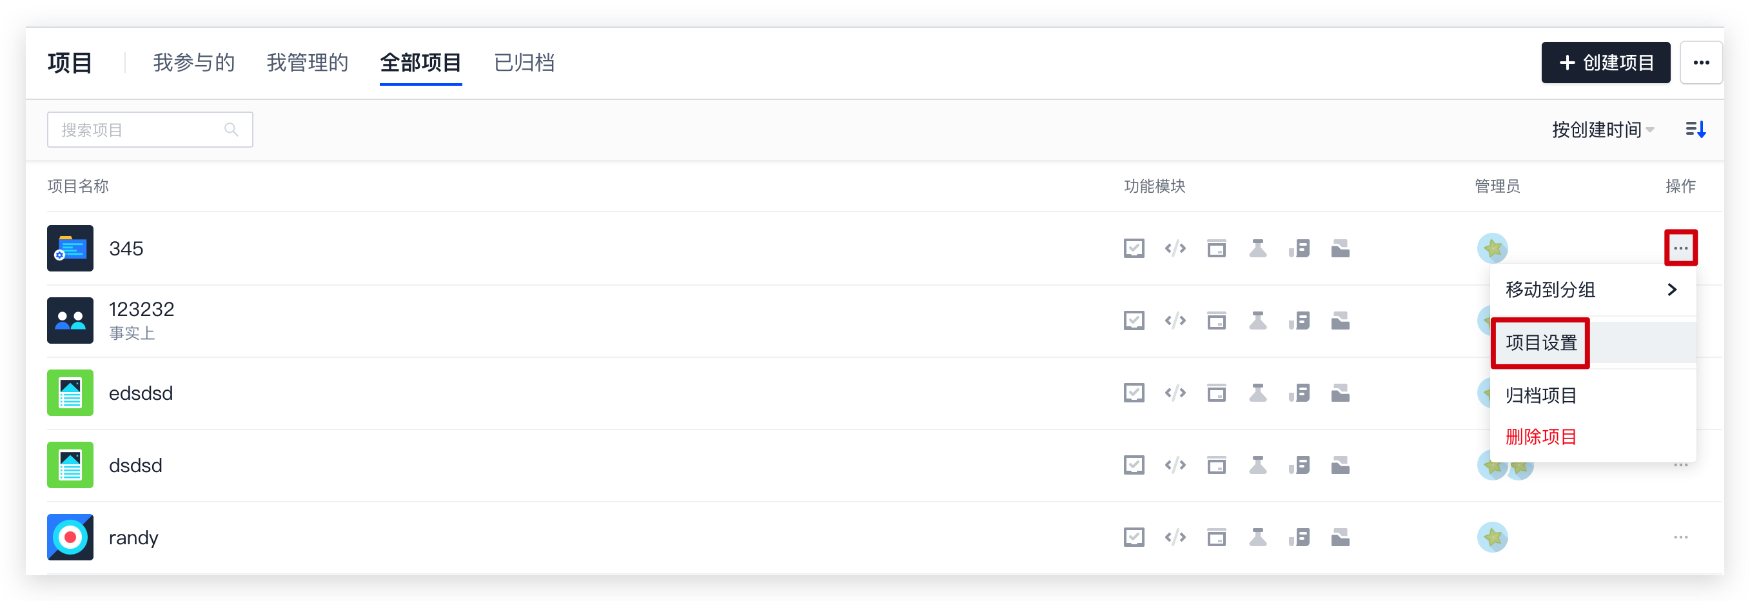
Task: Open the folder icon for project dsdsd
Action: tap(1340, 465)
